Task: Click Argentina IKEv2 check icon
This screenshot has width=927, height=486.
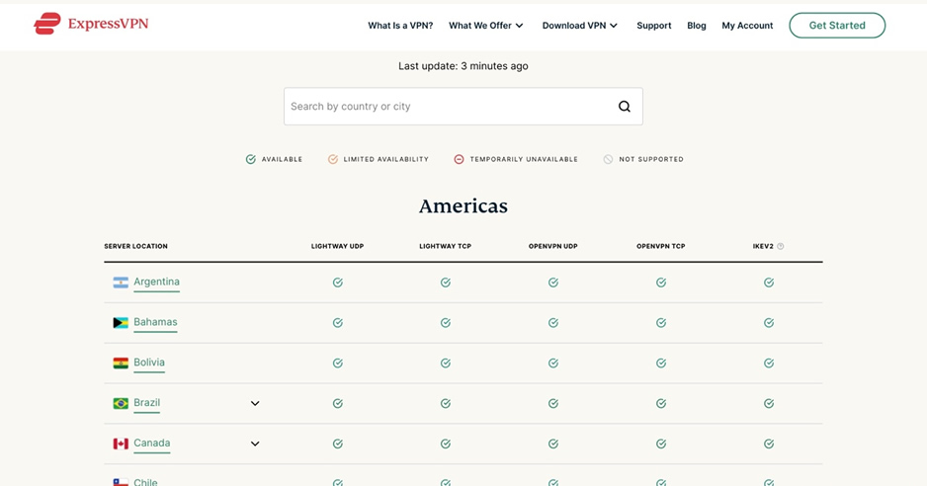Action: (769, 283)
